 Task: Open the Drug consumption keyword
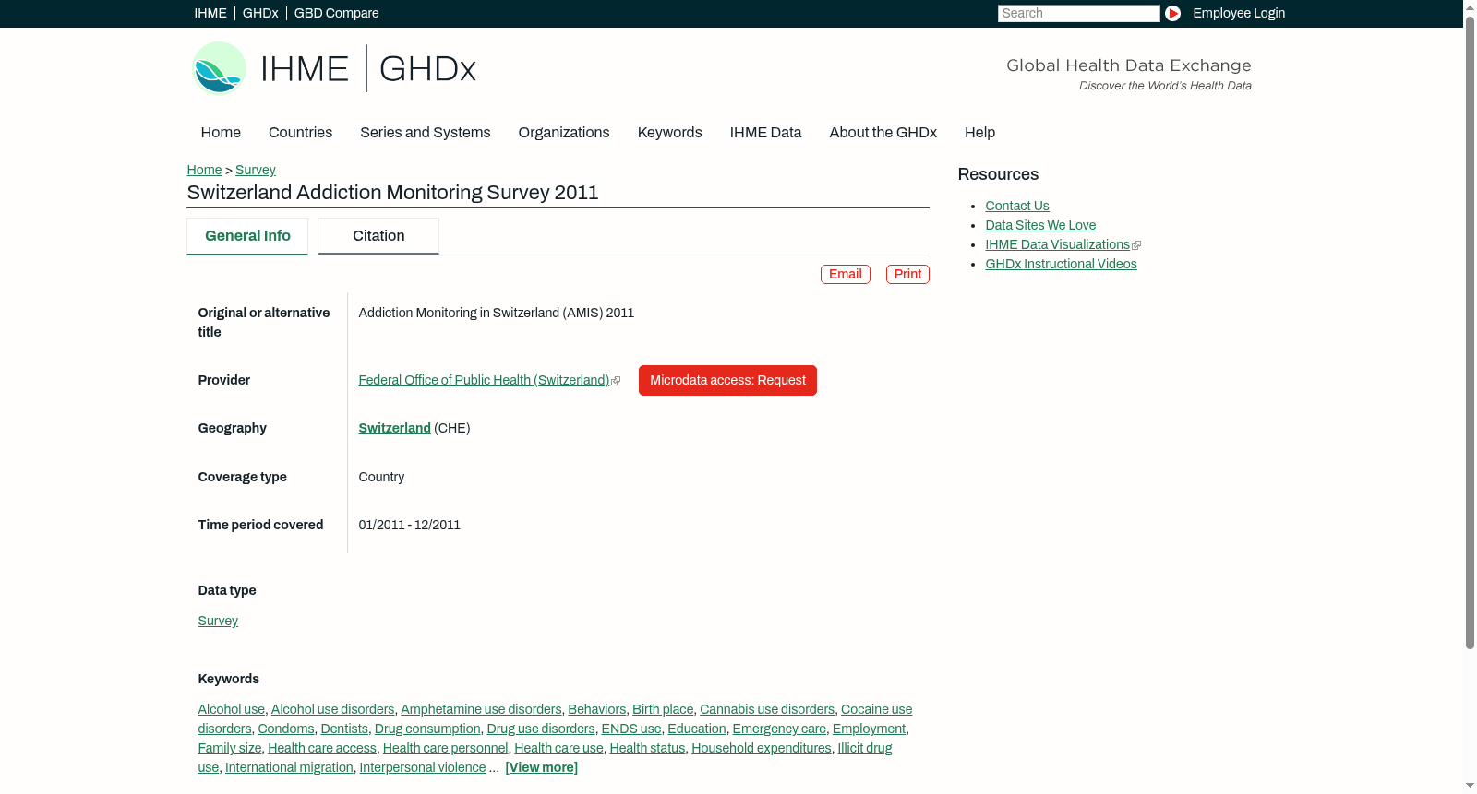pos(427,729)
